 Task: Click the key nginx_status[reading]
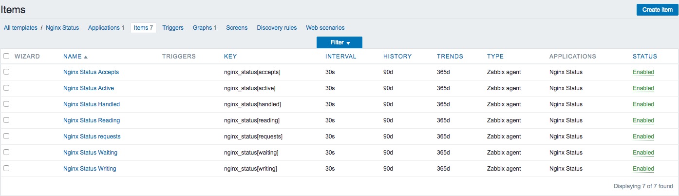252,120
